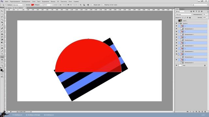The height and width of the screenshot is (117, 209).
Task: Open the Окно menu
Action: (x=70, y=1)
